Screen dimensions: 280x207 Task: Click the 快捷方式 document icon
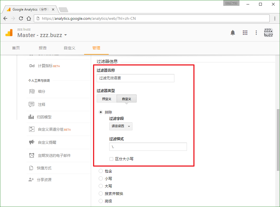(31, 168)
